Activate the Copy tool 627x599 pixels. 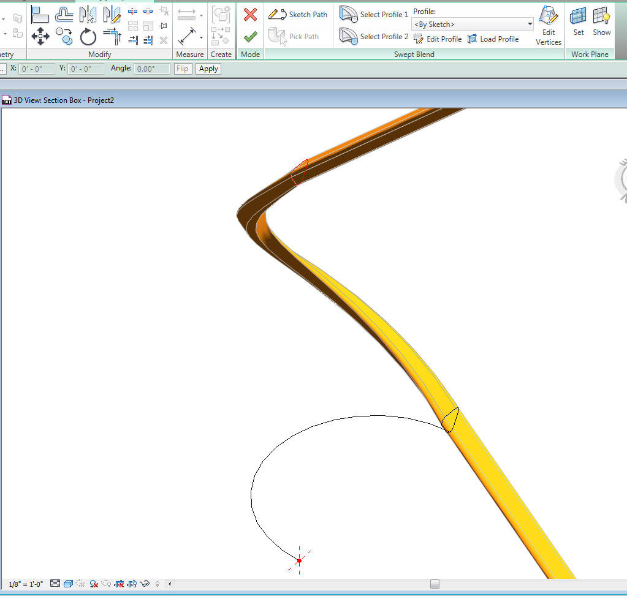[64, 36]
